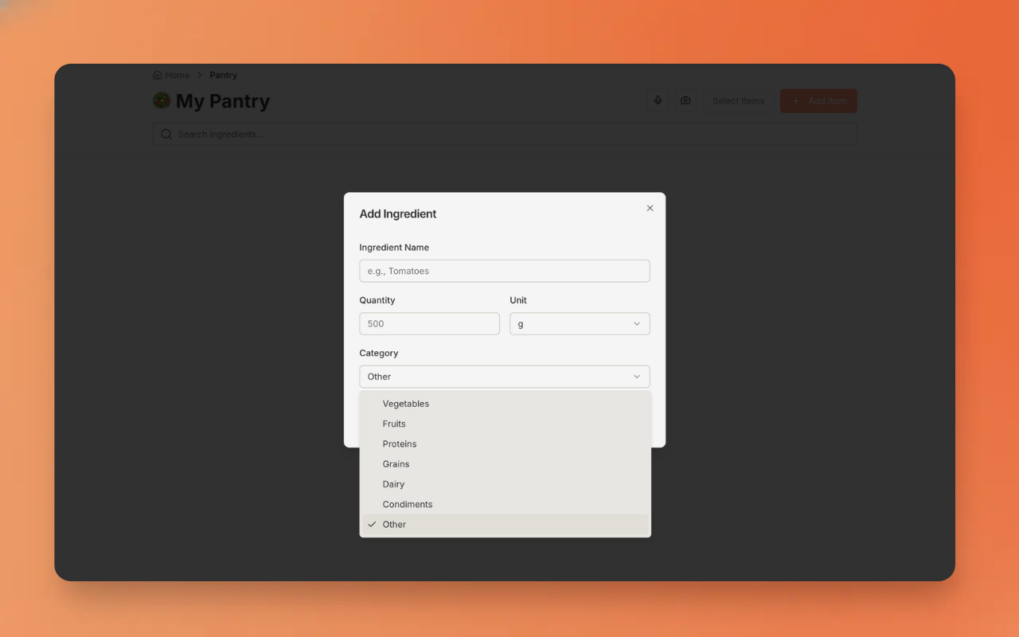Select Fruits category option
The height and width of the screenshot is (637, 1019).
click(394, 424)
